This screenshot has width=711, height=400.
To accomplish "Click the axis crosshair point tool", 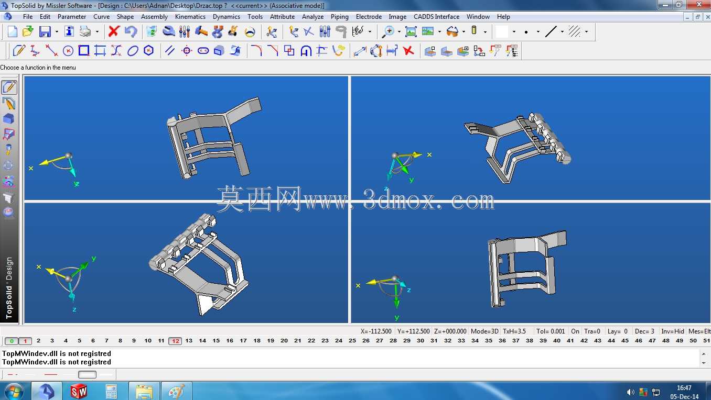I will click(187, 51).
